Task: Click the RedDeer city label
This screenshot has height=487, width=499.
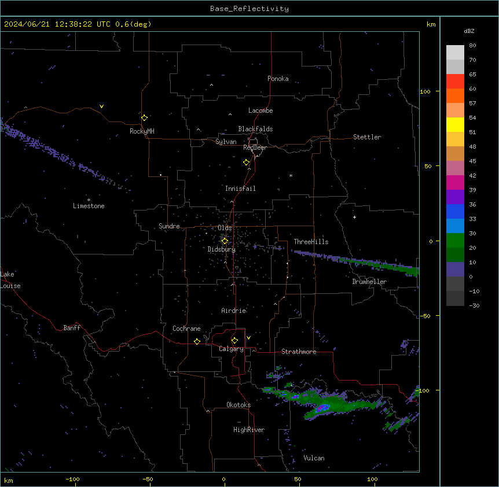Action: (255, 147)
